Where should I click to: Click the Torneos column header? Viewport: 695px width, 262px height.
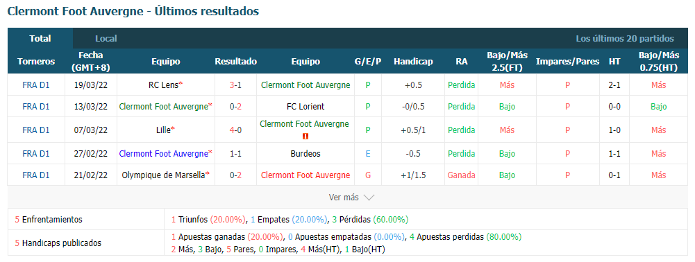36,62
